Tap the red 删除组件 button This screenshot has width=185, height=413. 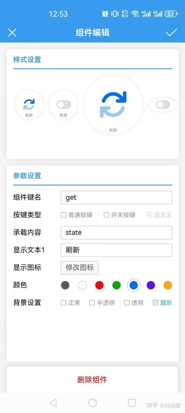(92, 379)
